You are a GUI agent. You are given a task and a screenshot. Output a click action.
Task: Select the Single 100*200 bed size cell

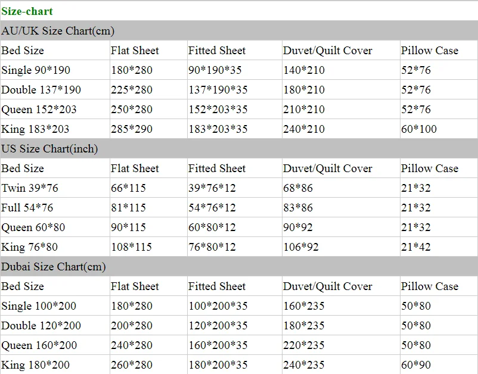click(39, 306)
